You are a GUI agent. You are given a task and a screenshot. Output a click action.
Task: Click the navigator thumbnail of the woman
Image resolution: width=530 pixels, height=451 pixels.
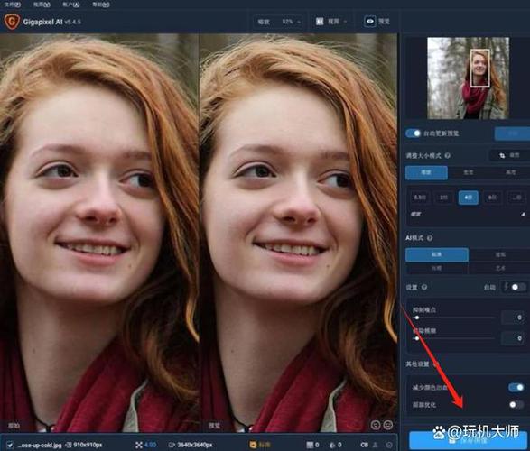(468, 78)
